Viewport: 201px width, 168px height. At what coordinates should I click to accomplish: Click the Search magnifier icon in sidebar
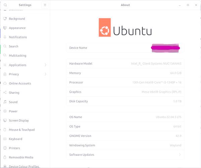5,46
